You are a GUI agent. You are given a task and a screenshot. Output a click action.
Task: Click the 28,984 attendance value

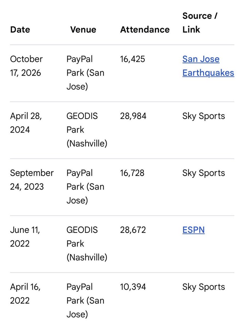tap(133, 116)
